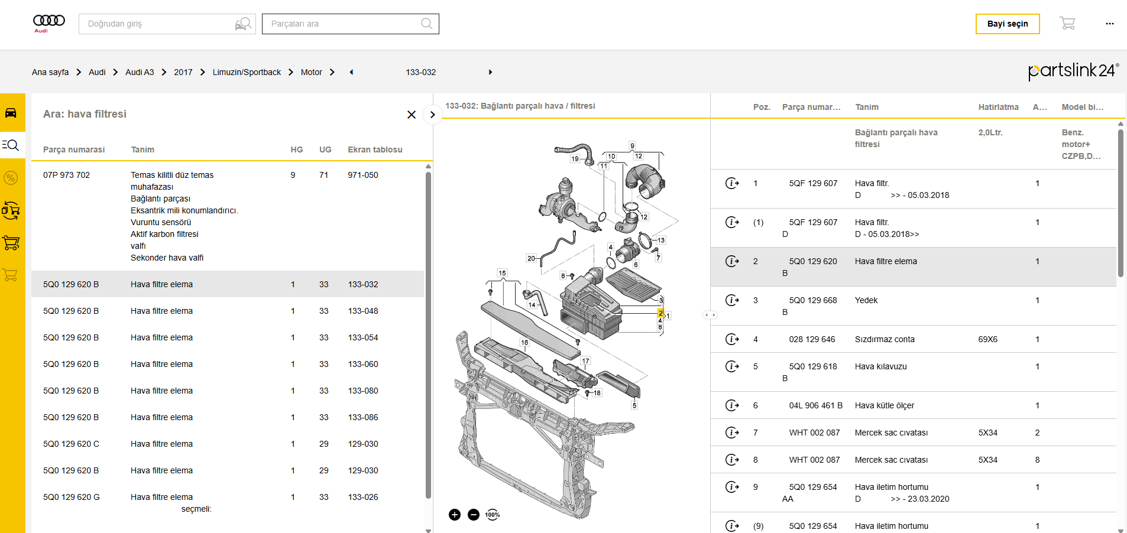
Task: Zoom out on the parts diagram
Action: tap(474, 515)
